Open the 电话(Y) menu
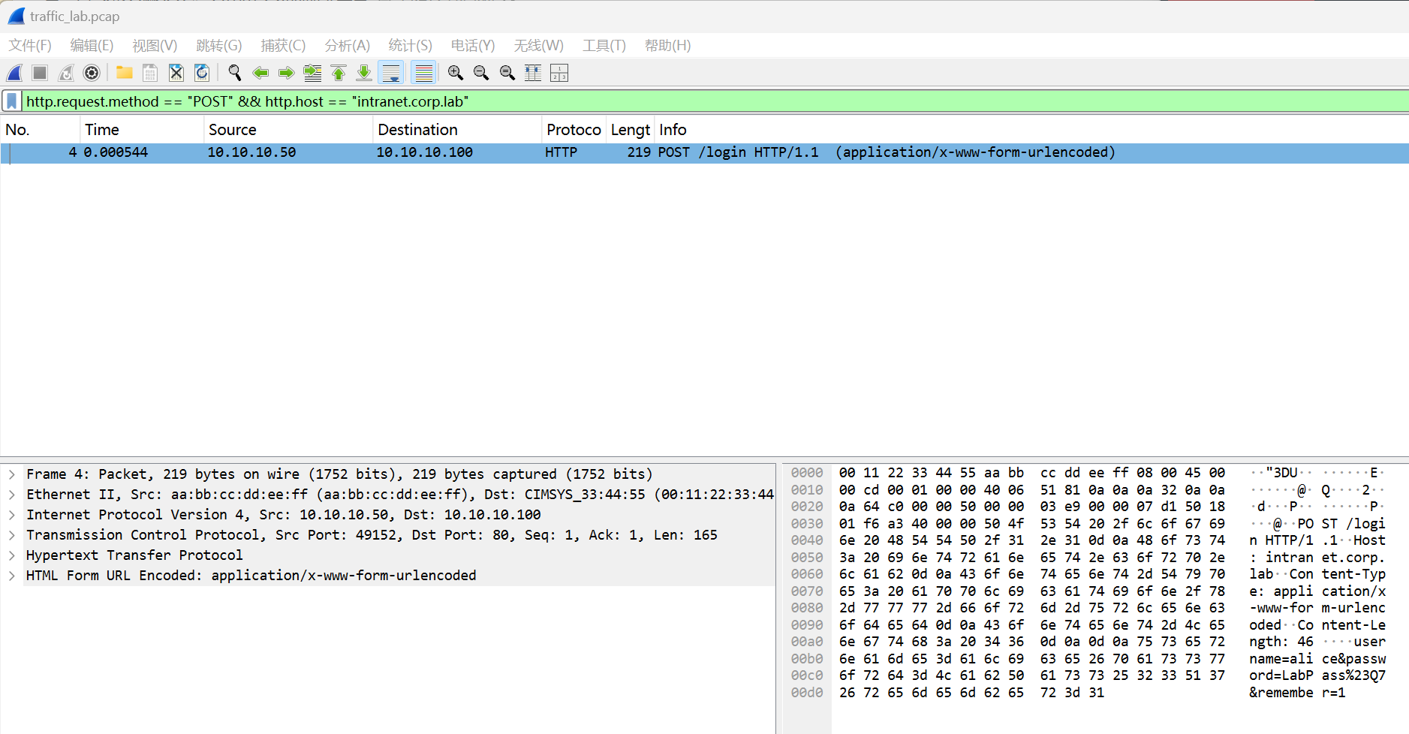Viewport: 1409px width, 734px height. coord(473,46)
